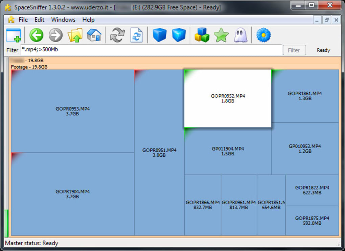Image resolution: width=345 pixels, height=251 pixels.
Task: Click the colored blocks icon
Action: (x=202, y=35)
